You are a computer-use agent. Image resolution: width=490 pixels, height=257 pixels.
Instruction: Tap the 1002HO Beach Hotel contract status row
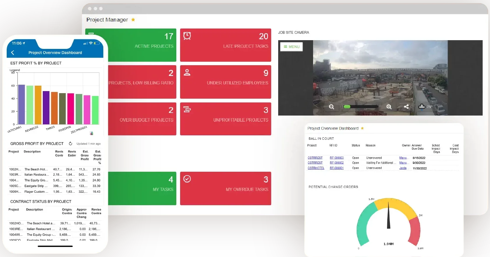point(55,223)
